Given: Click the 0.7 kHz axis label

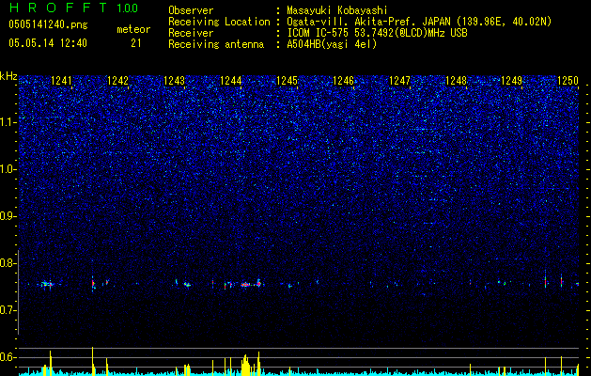Looking at the screenshot, I should (8, 310).
